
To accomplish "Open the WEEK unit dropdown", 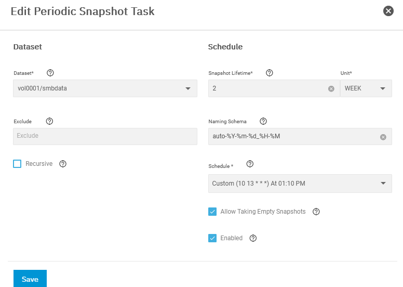I will pyautogui.click(x=366, y=88).
